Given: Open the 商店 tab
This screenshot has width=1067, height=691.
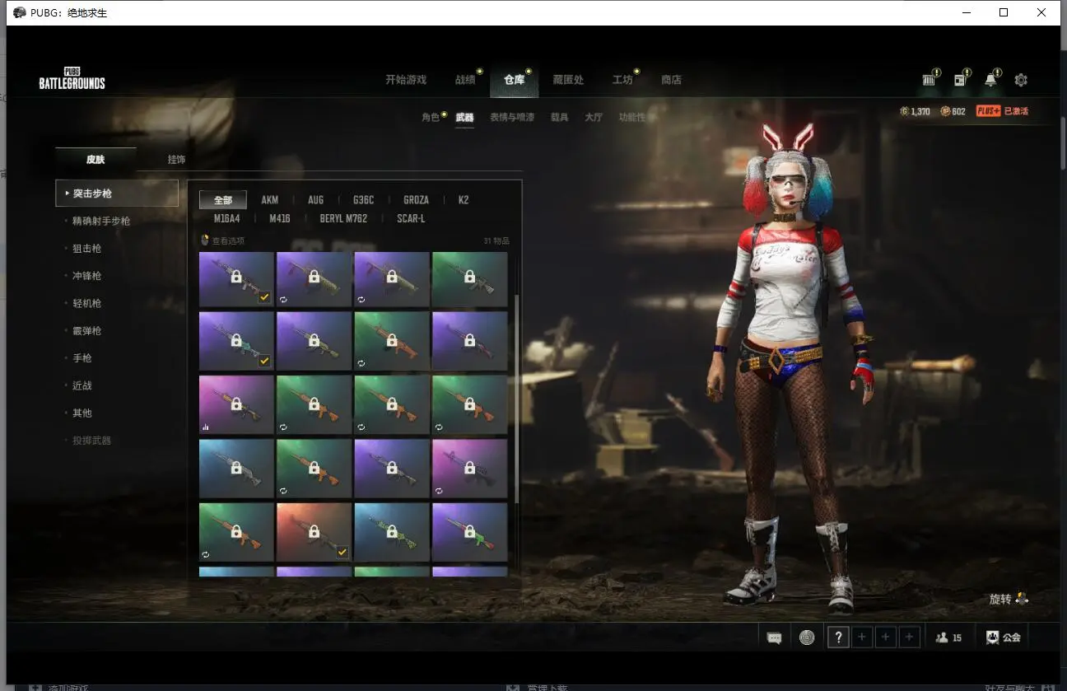Looking at the screenshot, I should (x=671, y=80).
